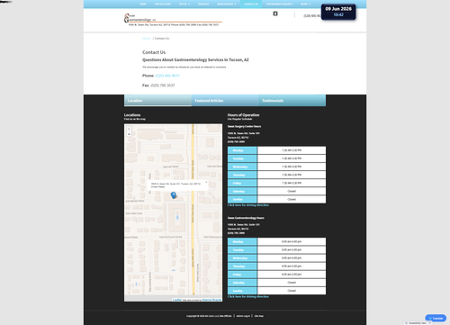This screenshot has width=450, height=325.
Task: Expand the New Patients dropdown menu
Action: tap(227, 5)
